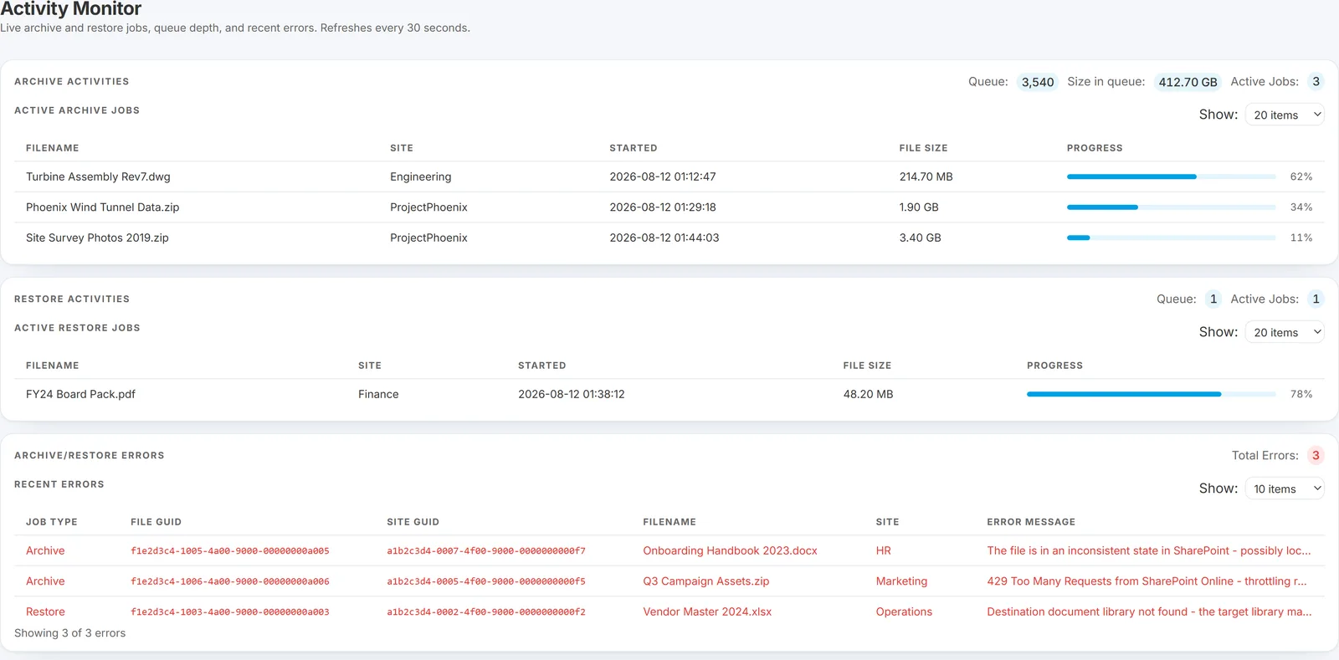Click the 2026-08-12 01:44:03 started time
This screenshot has height=660, width=1339.
[x=664, y=238]
